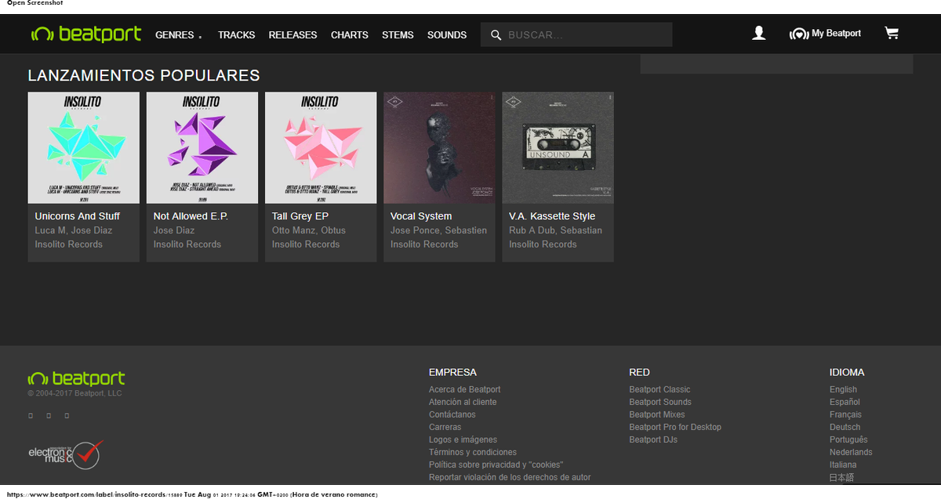Click Insolito Records under Tall Grey EP

point(306,244)
